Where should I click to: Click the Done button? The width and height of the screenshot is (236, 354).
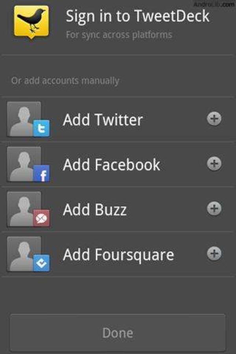[118, 333]
